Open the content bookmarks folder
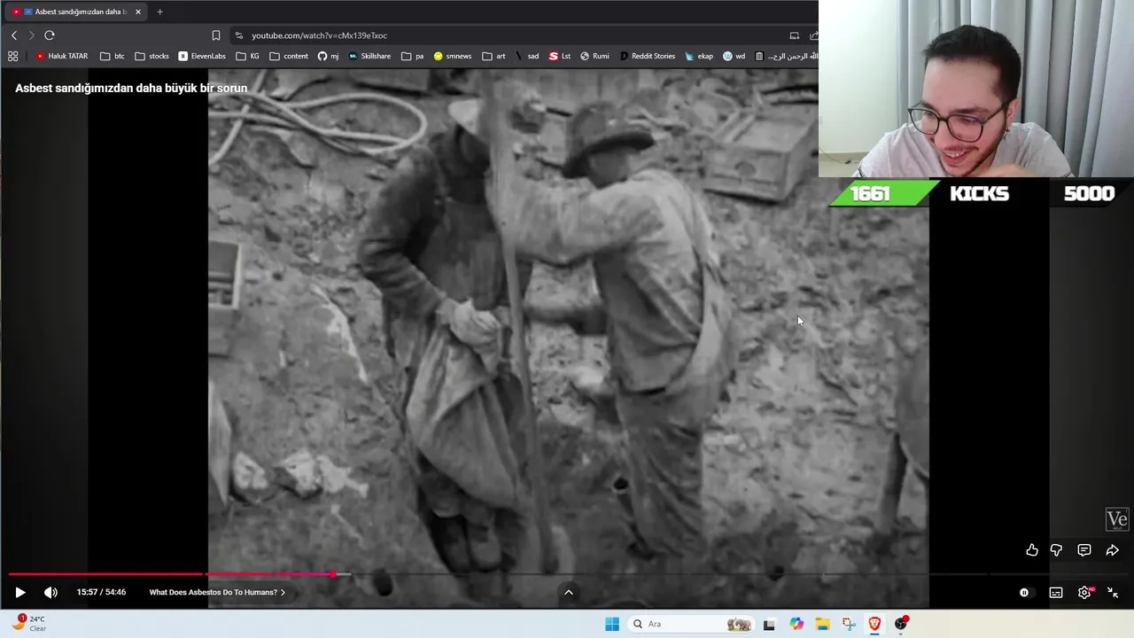This screenshot has height=638, width=1134. (x=289, y=56)
